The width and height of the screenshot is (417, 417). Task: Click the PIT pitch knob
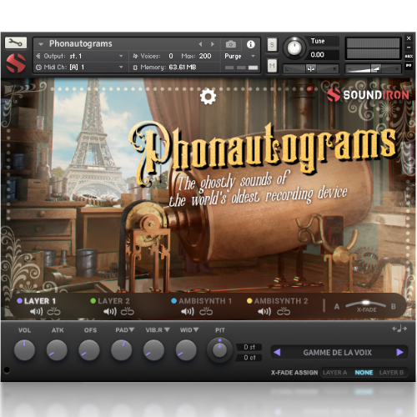point(219,349)
